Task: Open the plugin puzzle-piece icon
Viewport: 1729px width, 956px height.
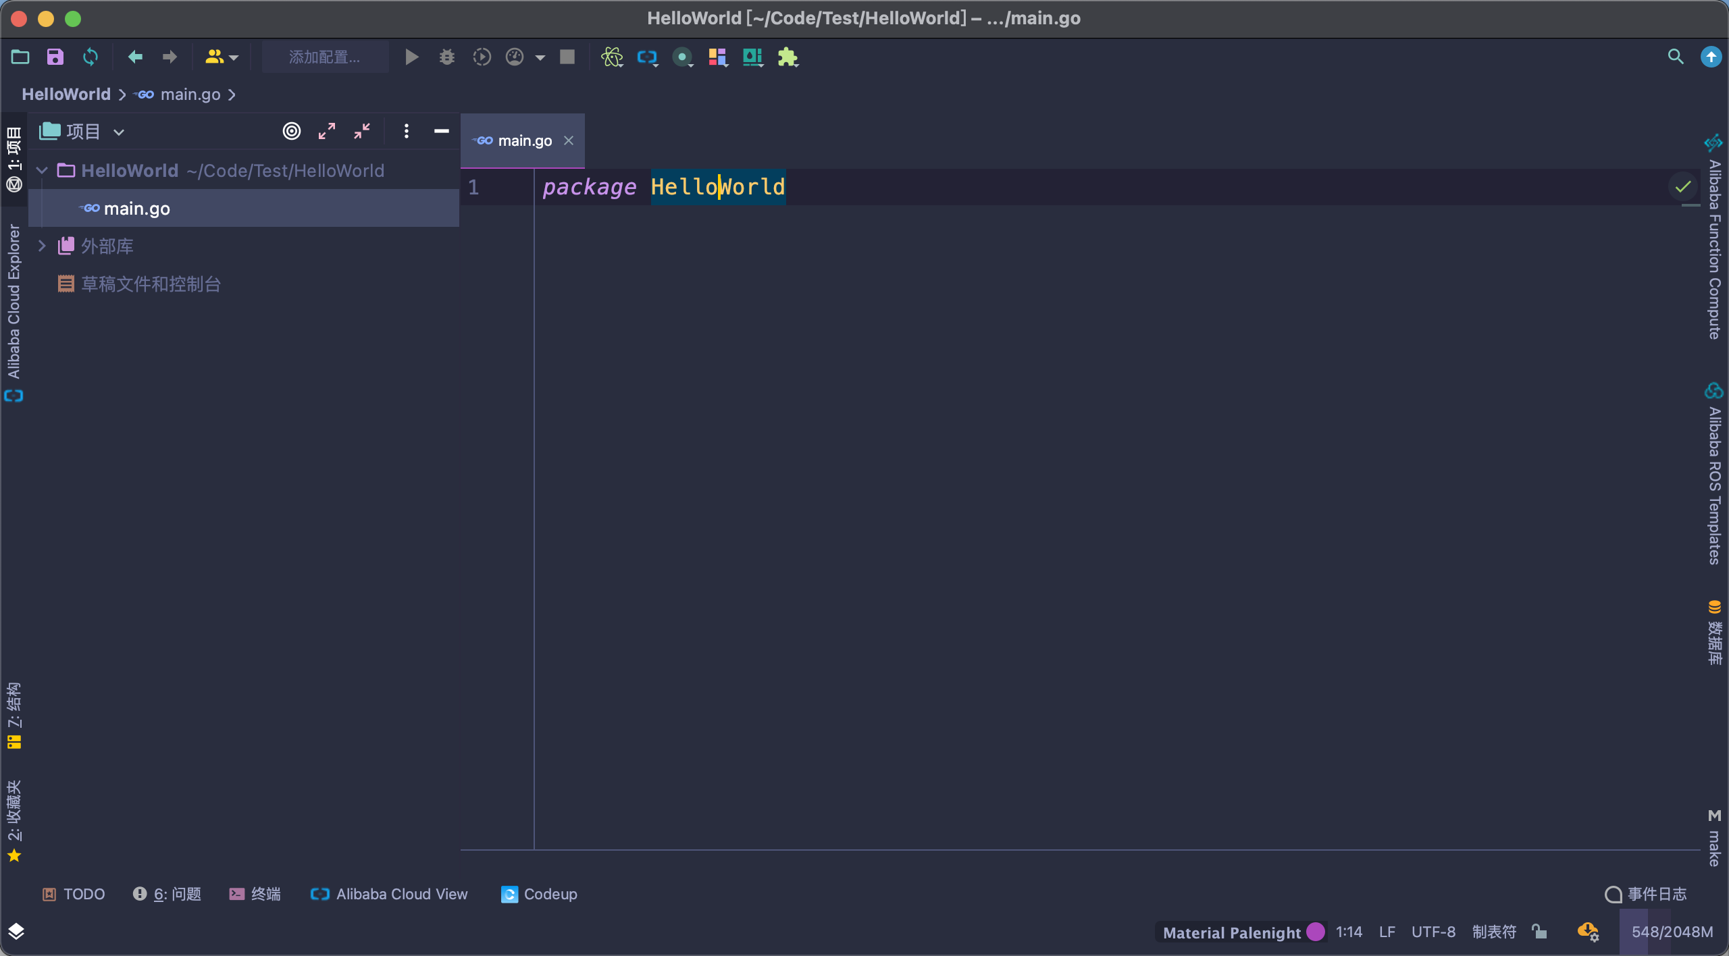Action: 788,57
